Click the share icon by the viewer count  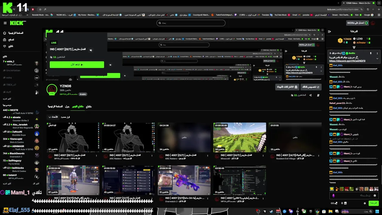(x=310, y=95)
